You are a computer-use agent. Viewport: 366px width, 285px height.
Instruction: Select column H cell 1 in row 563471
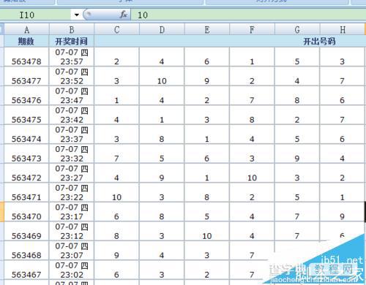coord(343,192)
